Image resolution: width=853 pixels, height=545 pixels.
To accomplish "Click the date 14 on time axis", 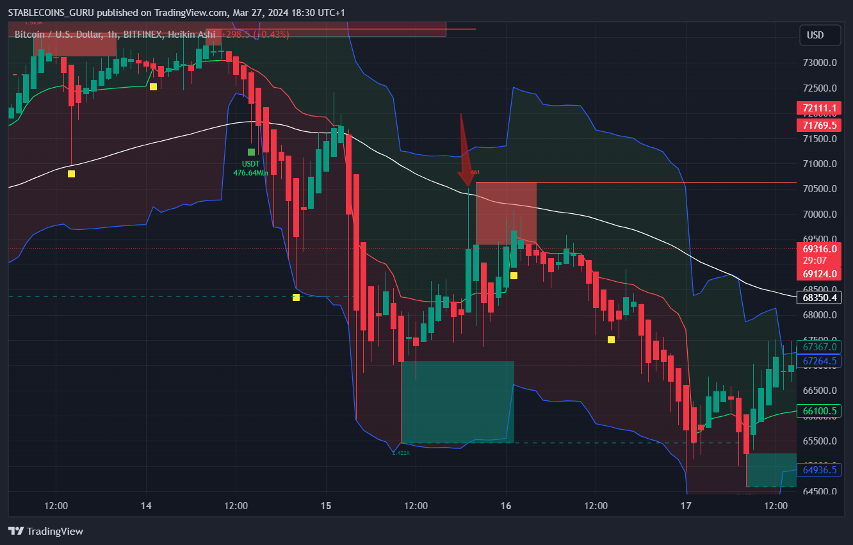I will point(146,506).
